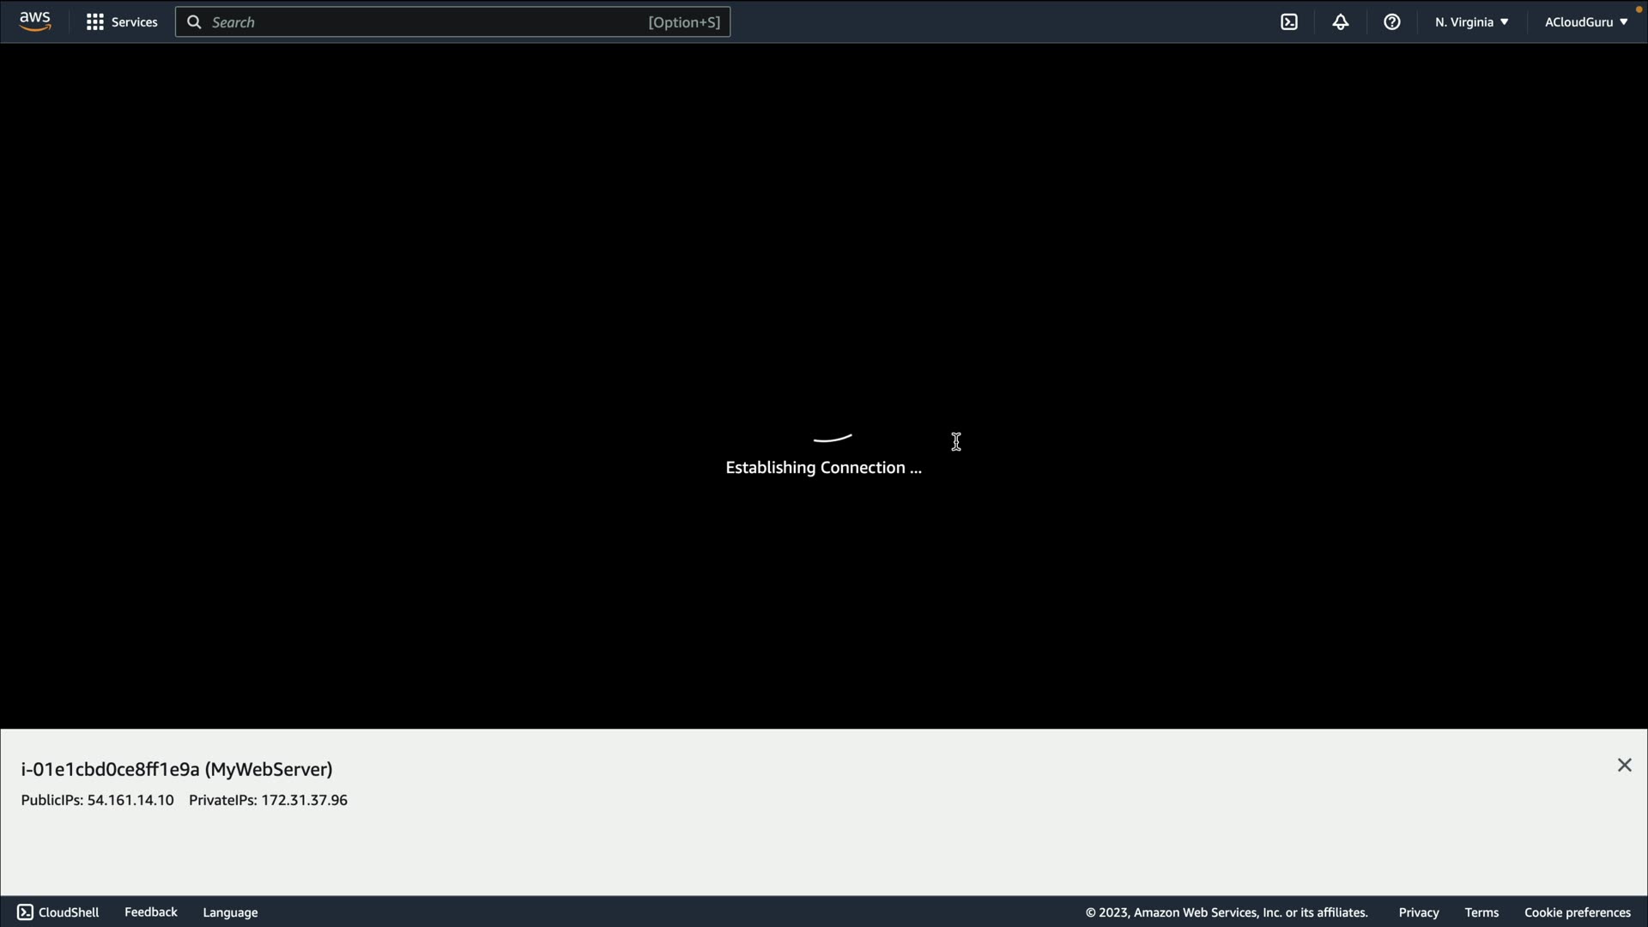Click the search magnifier icon
Image resolution: width=1648 pixels, height=927 pixels.
194,22
